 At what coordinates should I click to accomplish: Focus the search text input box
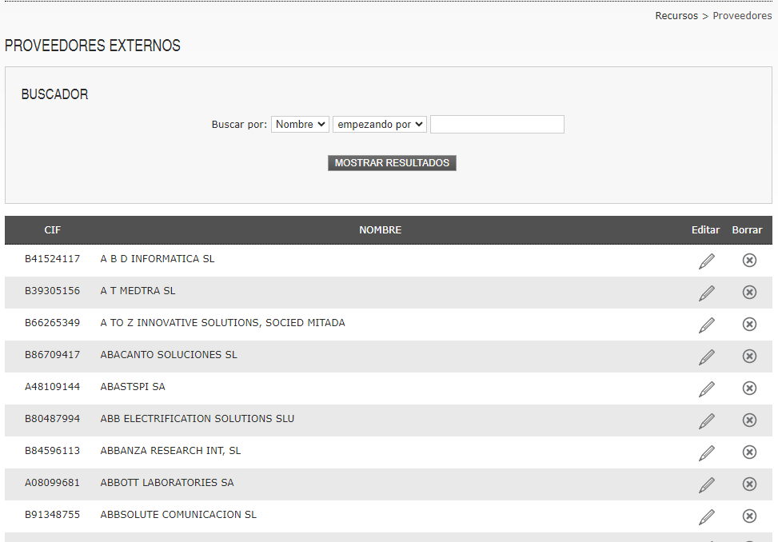coord(497,125)
